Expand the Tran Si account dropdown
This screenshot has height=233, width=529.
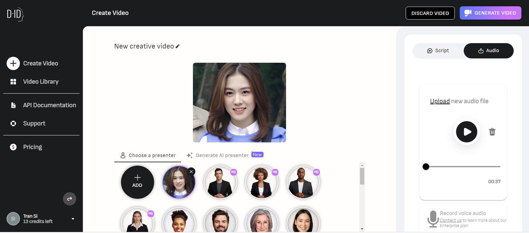tap(73, 219)
